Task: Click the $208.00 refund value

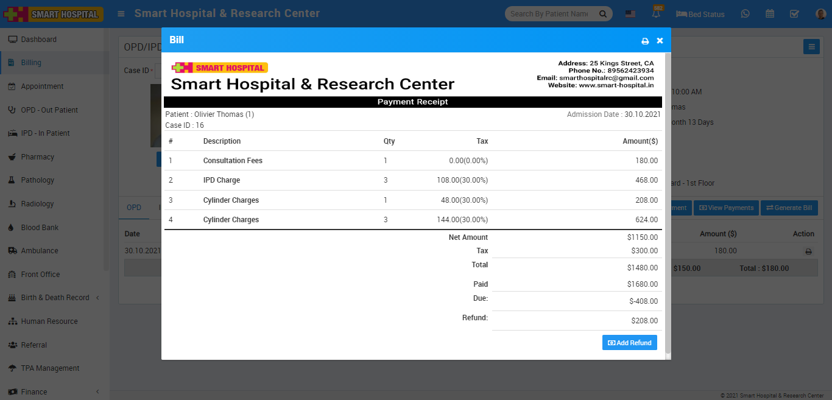Action: tap(644, 321)
